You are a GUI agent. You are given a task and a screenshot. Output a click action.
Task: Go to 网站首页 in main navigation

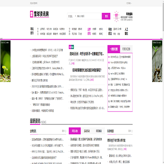click(32, 31)
